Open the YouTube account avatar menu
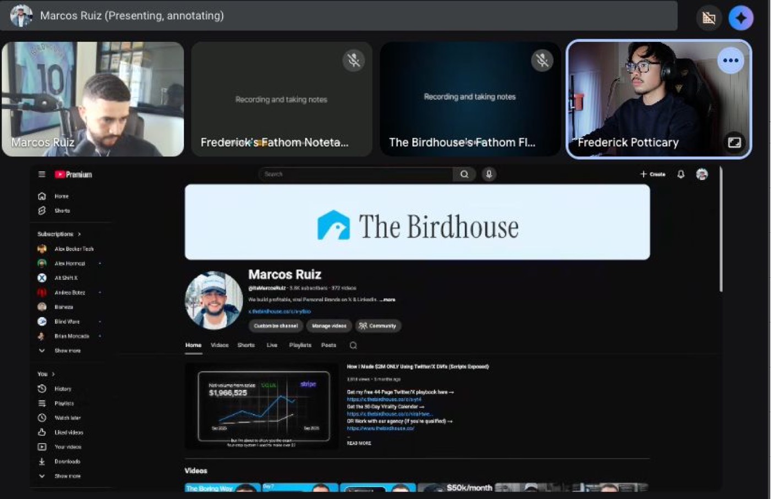This screenshot has width=771, height=499. 702,174
